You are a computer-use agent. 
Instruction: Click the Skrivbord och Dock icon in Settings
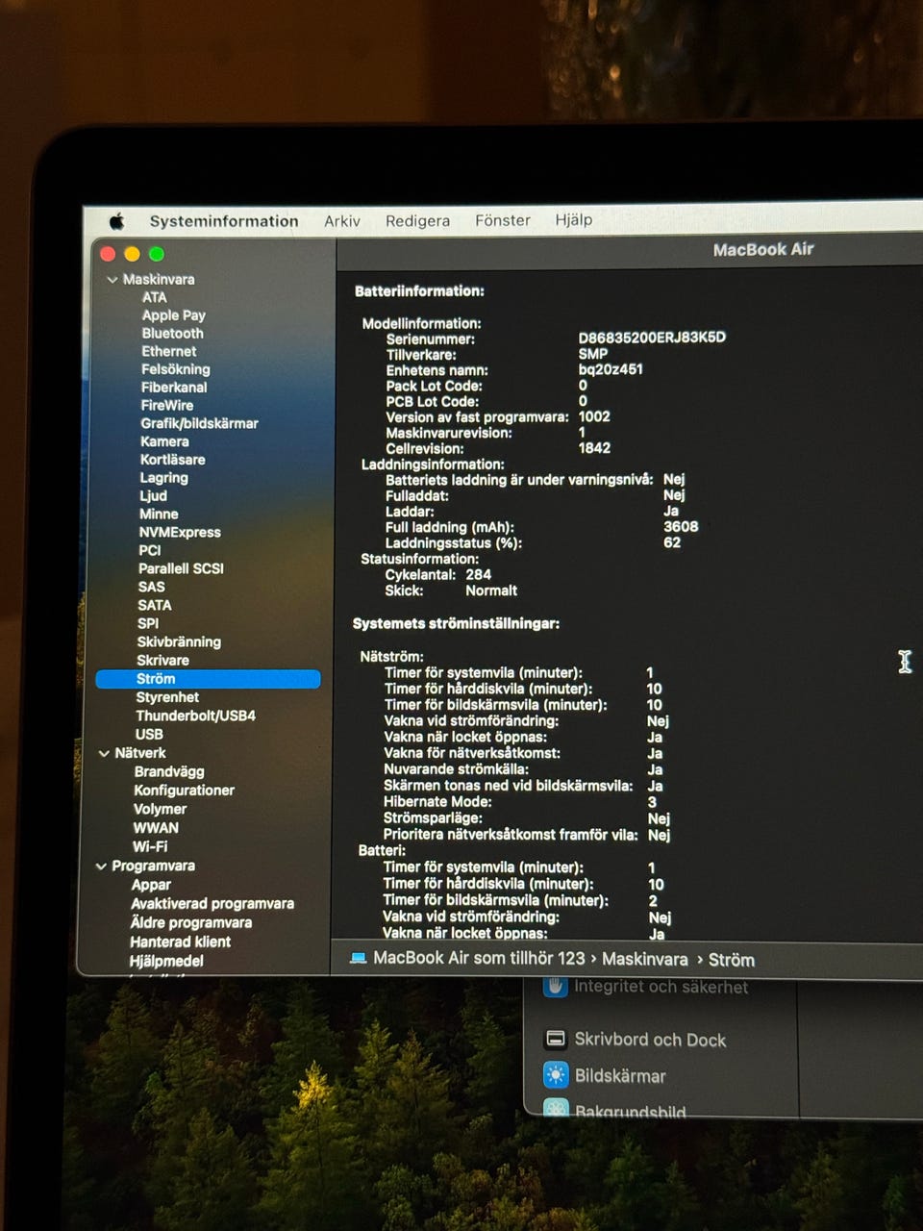[x=555, y=1039]
